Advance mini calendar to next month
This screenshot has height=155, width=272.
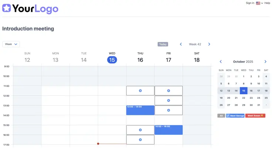coord(265,61)
